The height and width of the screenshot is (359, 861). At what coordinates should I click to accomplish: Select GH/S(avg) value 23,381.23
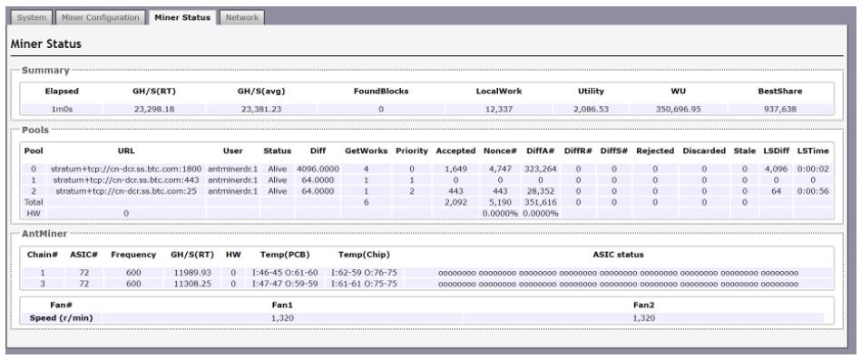[x=260, y=109]
